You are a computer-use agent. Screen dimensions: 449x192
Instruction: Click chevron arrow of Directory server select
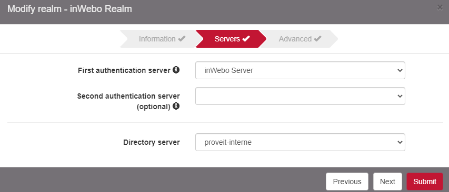point(400,142)
